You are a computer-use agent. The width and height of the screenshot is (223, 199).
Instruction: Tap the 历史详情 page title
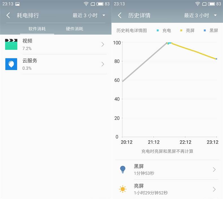click(x=139, y=15)
